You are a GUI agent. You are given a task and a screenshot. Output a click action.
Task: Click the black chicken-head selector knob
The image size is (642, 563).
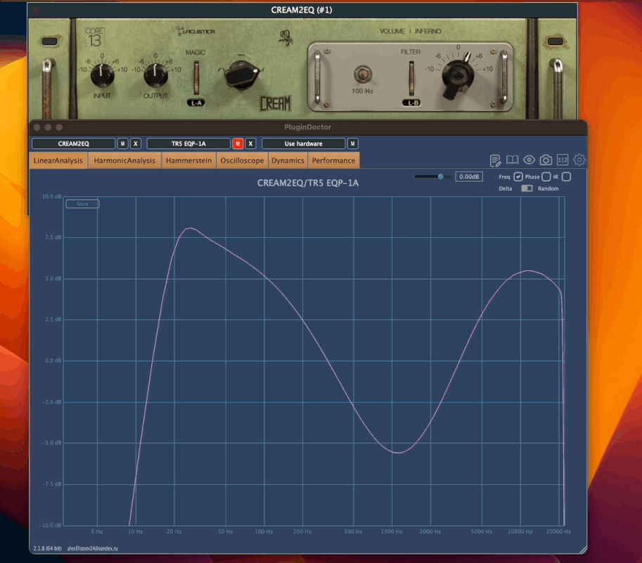[x=242, y=75]
